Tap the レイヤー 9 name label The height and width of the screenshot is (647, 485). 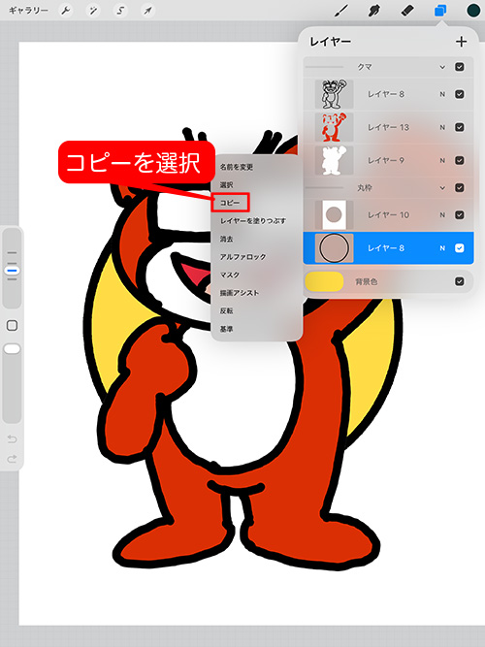tap(386, 160)
